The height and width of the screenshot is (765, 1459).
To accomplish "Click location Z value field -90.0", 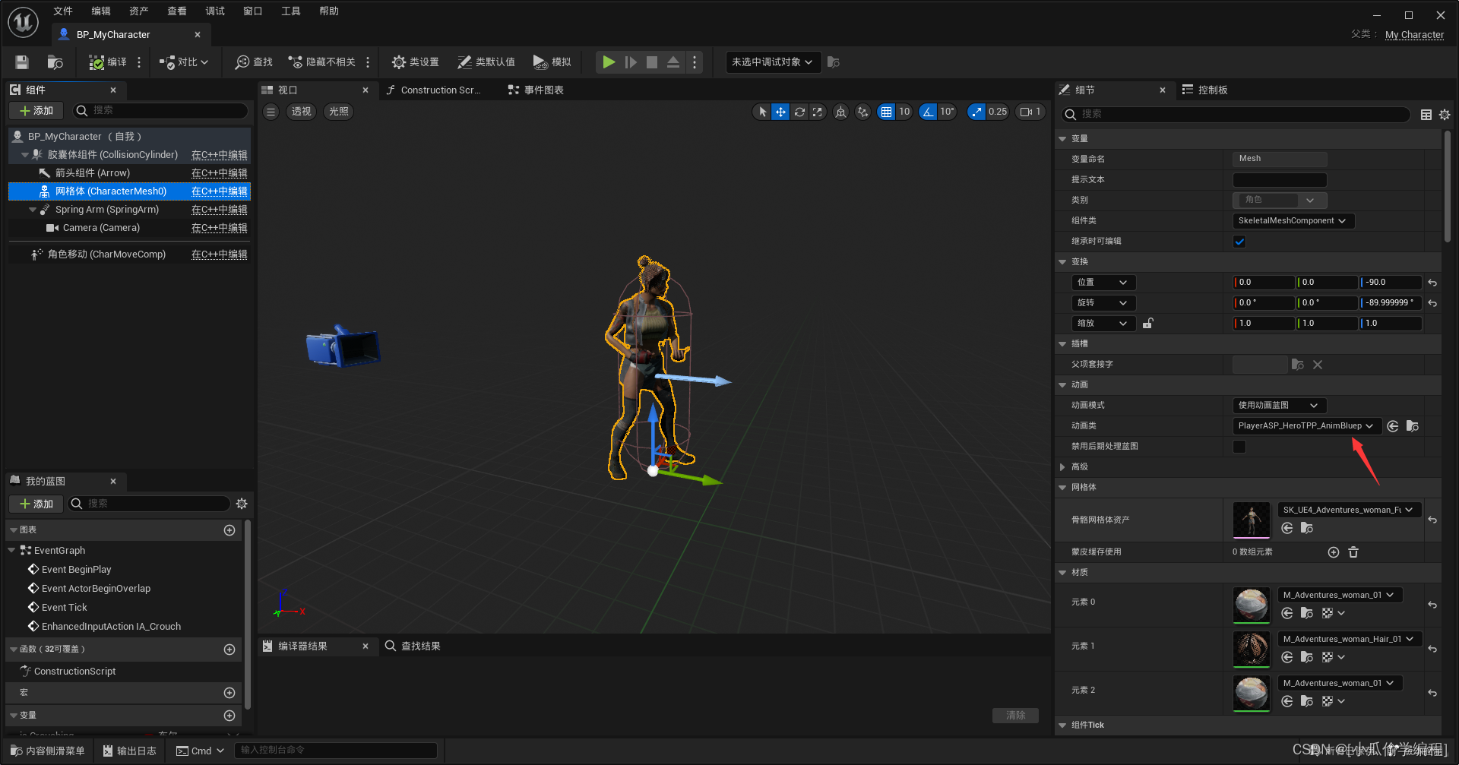I will pyautogui.click(x=1391, y=283).
